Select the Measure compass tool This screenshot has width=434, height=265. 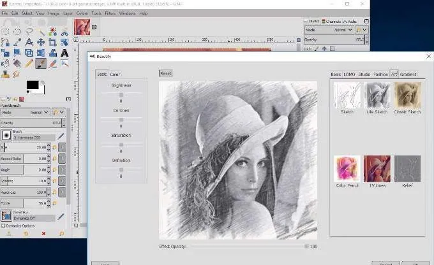[x=29, y=42]
